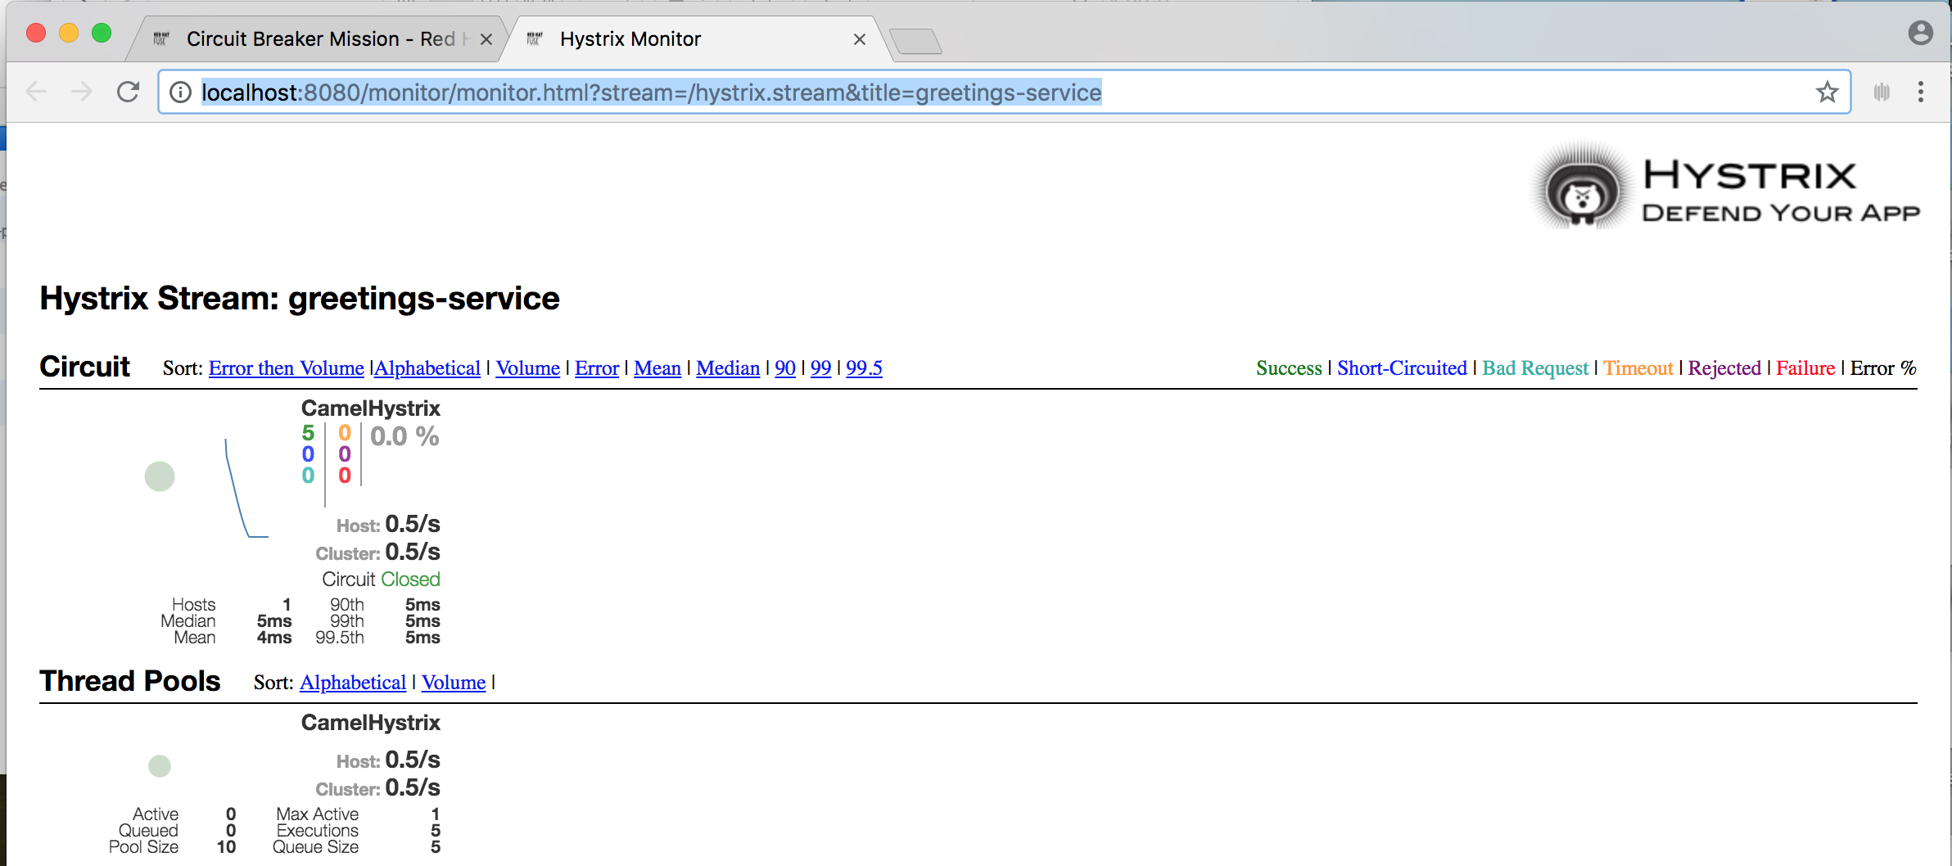Switch to the Circuit Breaker Mission tab
This screenshot has height=866, width=1952.
319,39
